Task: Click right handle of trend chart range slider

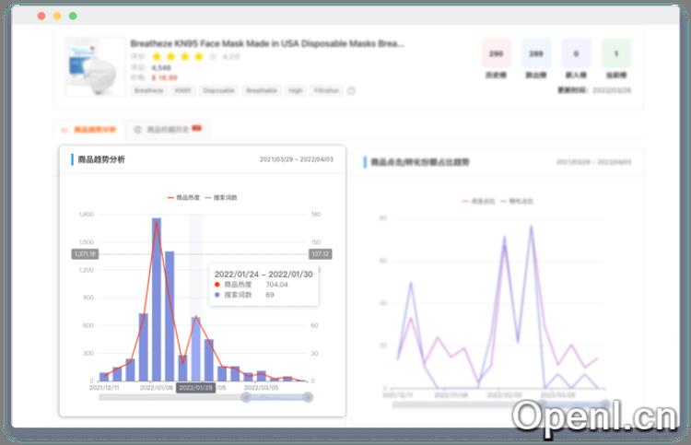Action: (x=308, y=397)
